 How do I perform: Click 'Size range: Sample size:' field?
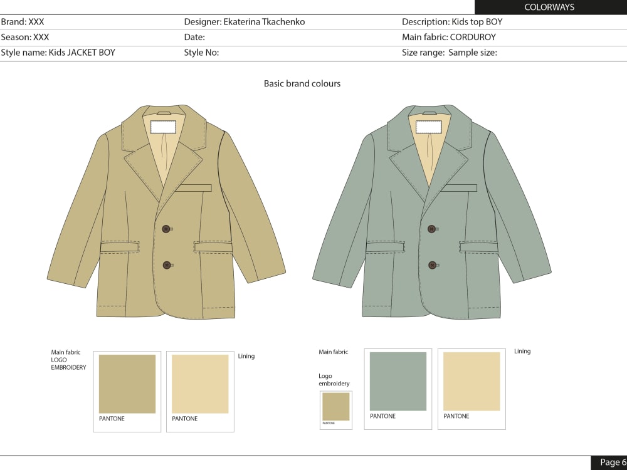click(450, 53)
